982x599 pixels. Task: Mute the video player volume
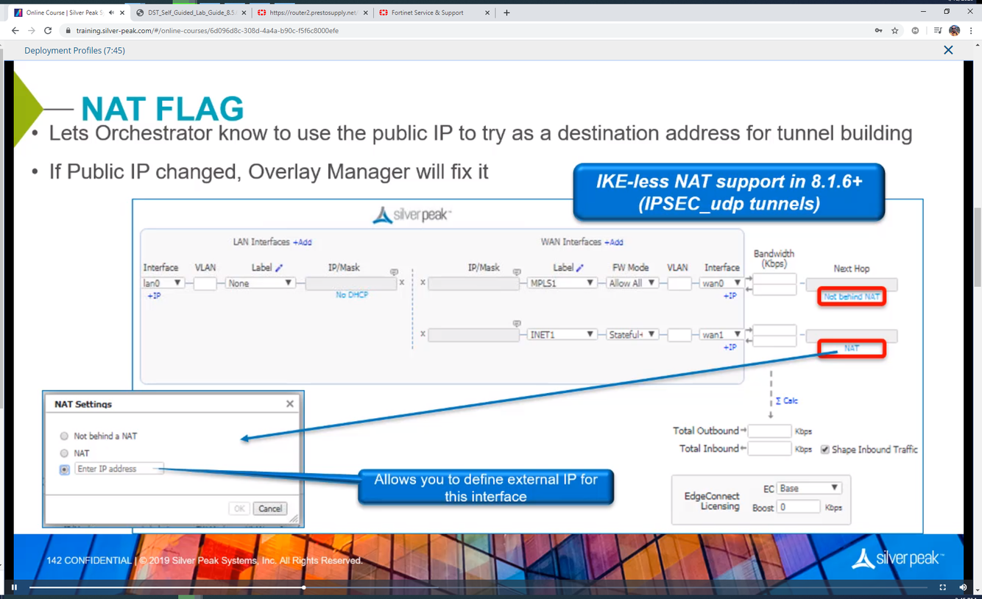pos(963,587)
